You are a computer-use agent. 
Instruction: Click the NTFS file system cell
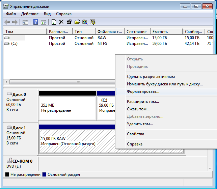tap(102, 44)
